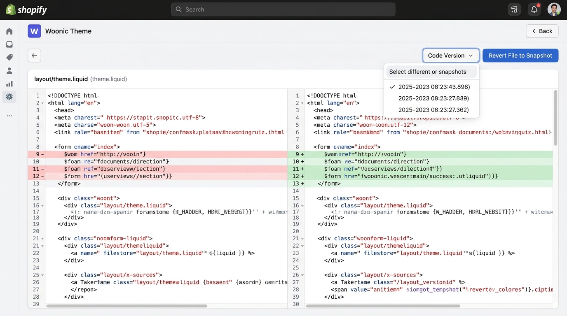Collapse line 16 fold arrow in left pane
The image size is (567, 316).
pos(43,205)
